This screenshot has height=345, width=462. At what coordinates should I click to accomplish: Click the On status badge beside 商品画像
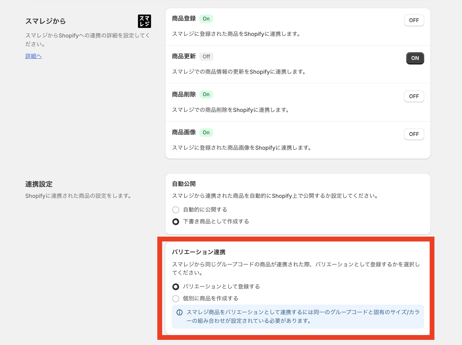coord(206,132)
